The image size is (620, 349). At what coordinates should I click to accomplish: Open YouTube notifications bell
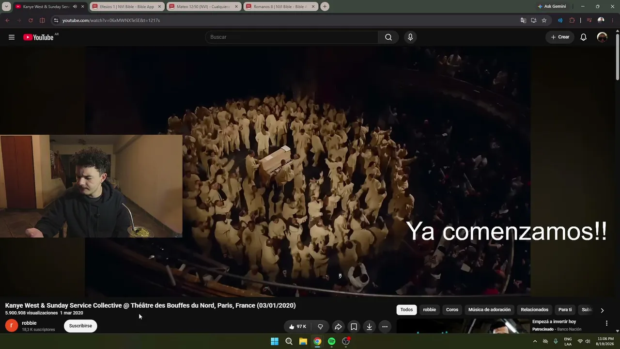584,37
